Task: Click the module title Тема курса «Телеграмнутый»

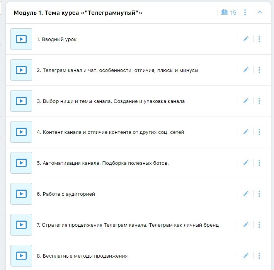Action: point(78,13)
